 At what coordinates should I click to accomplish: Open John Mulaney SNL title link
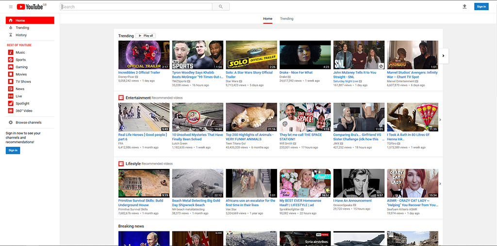click(355, 75)
